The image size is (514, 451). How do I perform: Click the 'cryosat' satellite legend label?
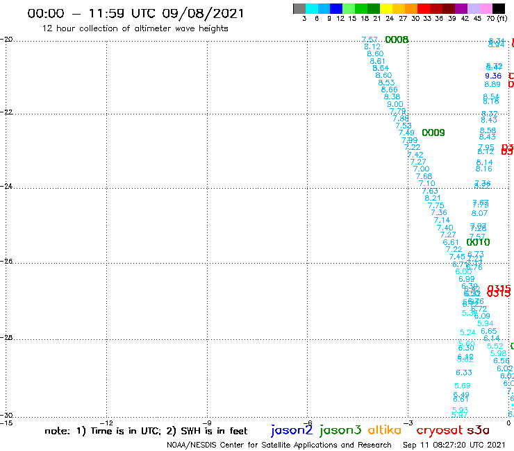pyautogui.click(x=439, y=430)
